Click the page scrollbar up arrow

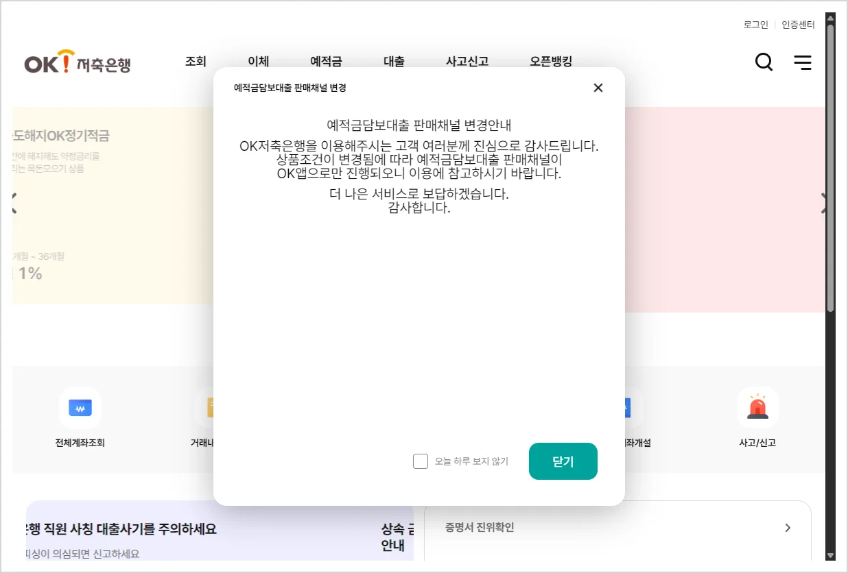pos(830,17)
